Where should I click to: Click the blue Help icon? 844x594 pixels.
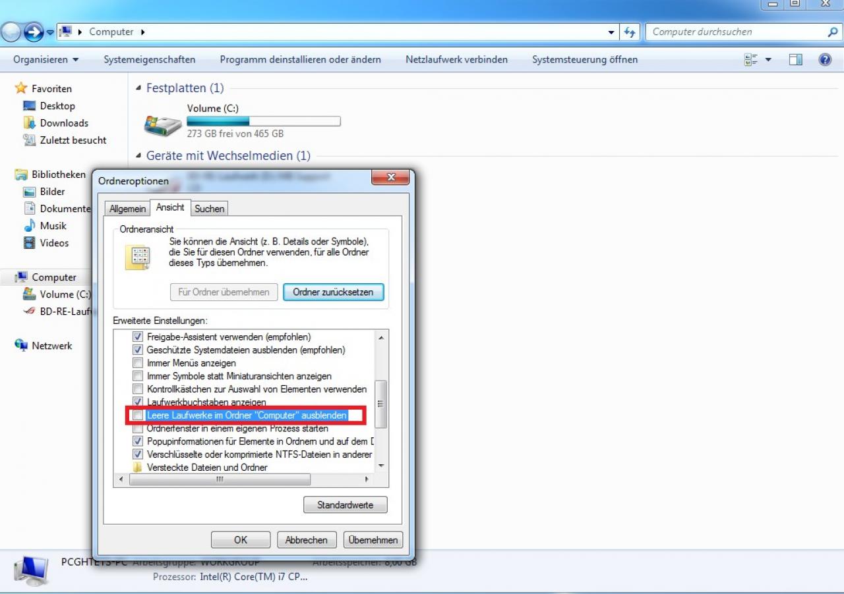(825, 59)
